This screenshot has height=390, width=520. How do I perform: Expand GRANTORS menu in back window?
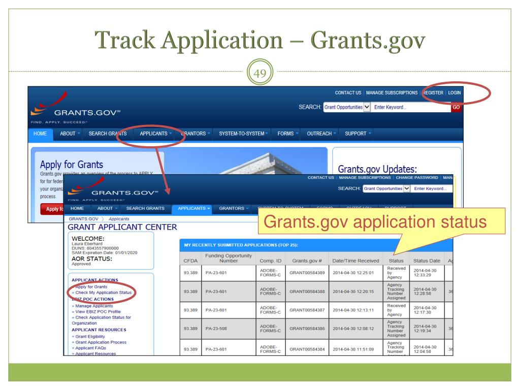click(195, 134)
